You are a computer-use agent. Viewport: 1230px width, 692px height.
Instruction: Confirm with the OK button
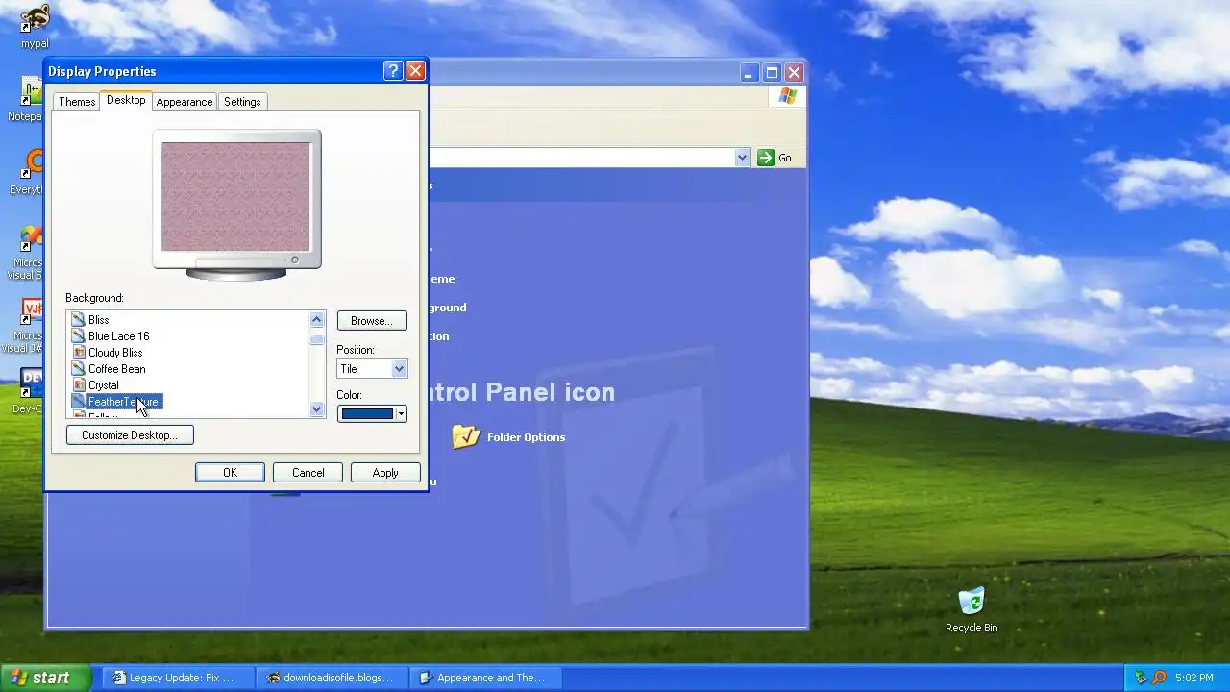pos(230,473)
